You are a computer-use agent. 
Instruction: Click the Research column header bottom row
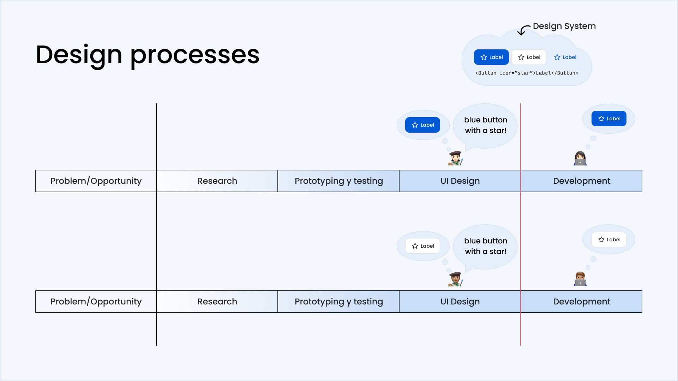(217, 302)
